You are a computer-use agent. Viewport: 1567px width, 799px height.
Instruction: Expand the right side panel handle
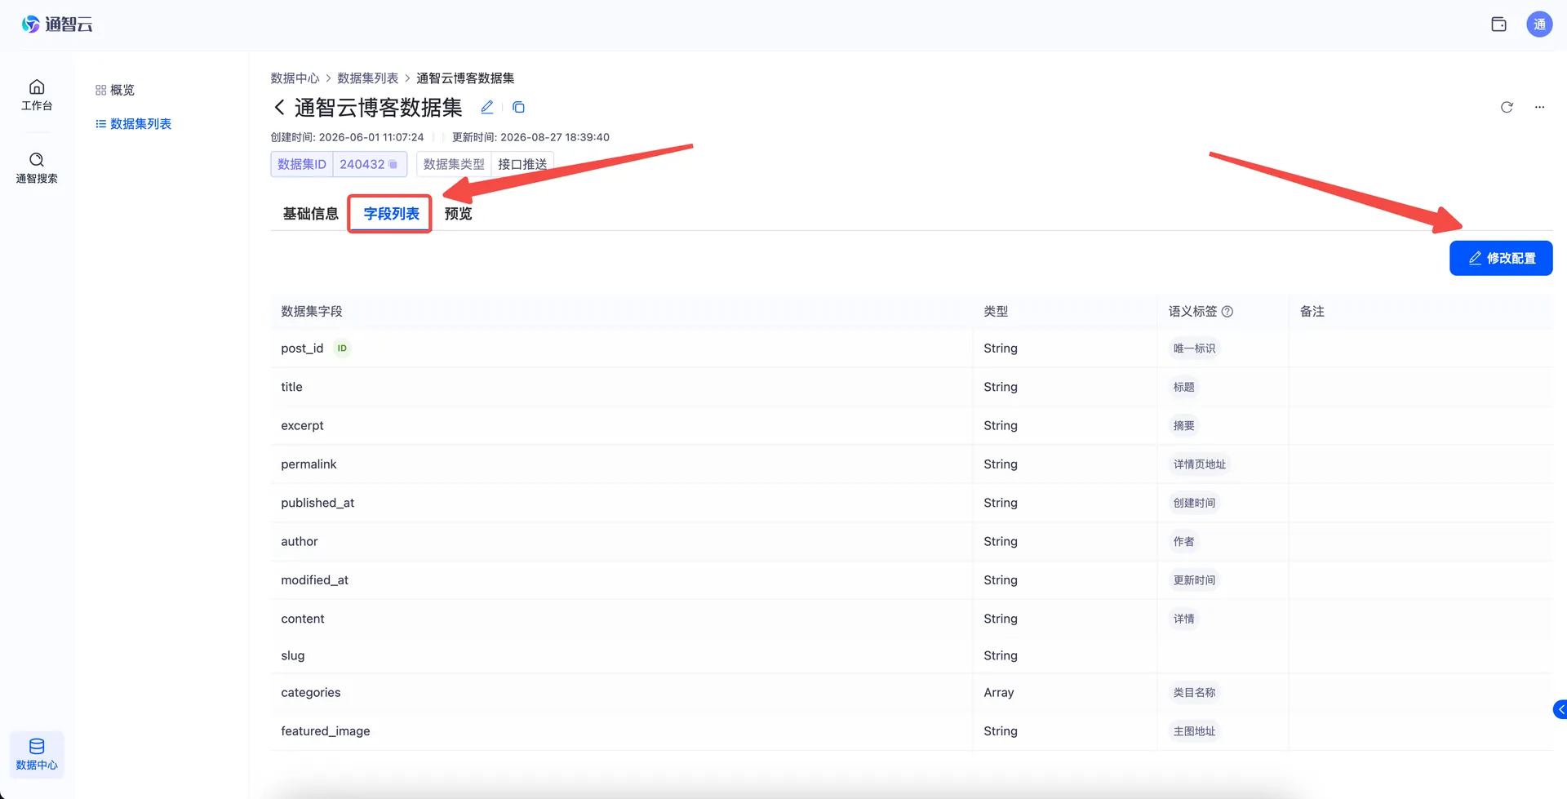tap(1560, 710)
